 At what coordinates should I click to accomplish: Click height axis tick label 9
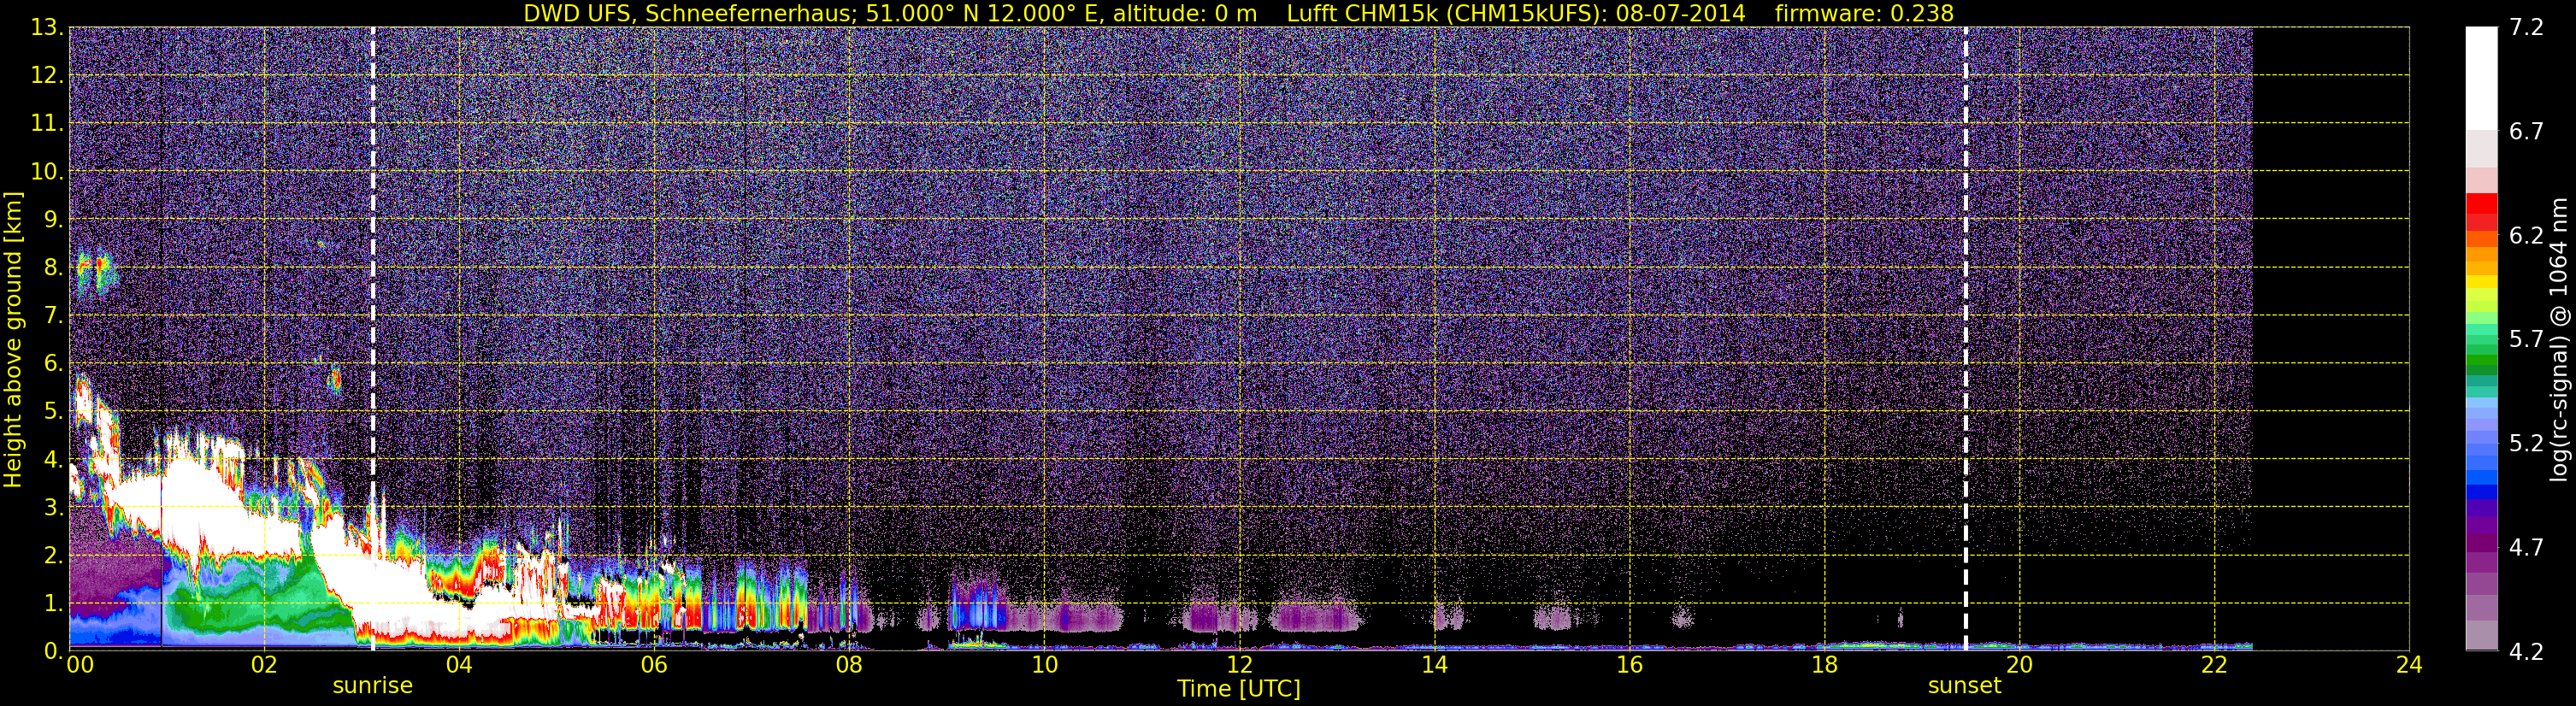pyautogui.click(x=53, y=220)
